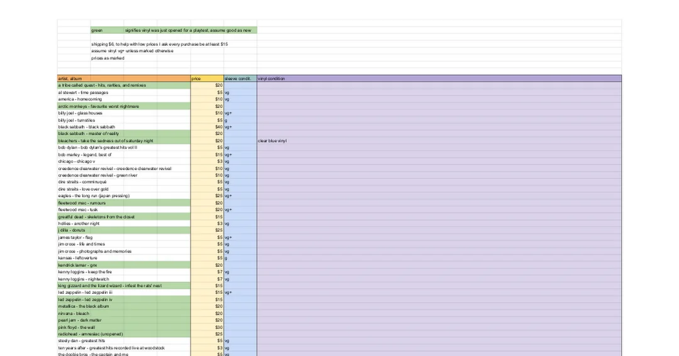Select 'led zeppelin - led zeppelin iii'

pos(124,293)
